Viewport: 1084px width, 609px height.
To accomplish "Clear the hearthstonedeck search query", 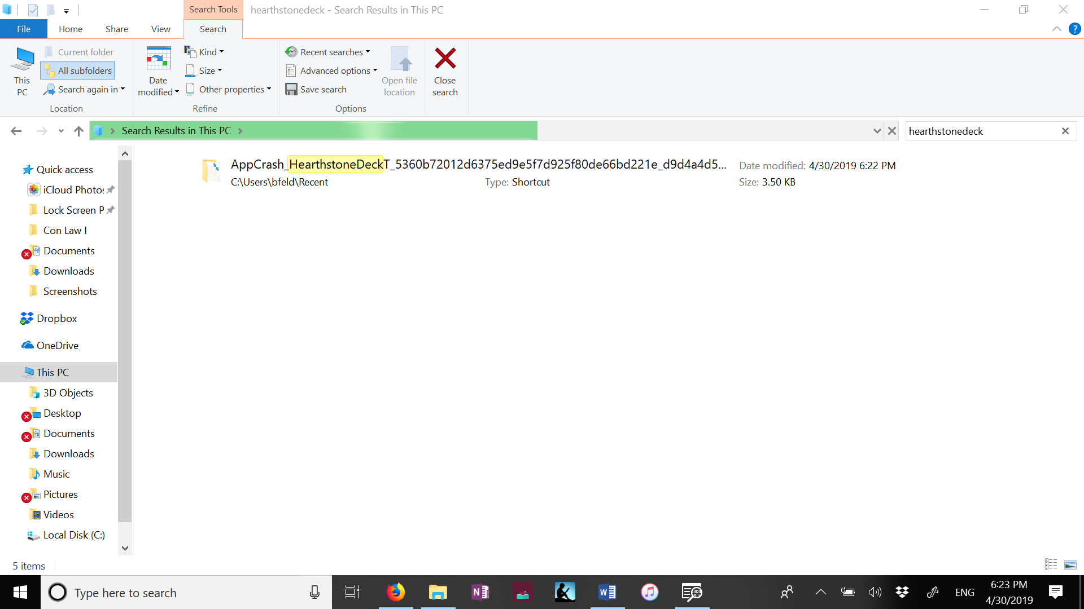I will [1065, 131].
